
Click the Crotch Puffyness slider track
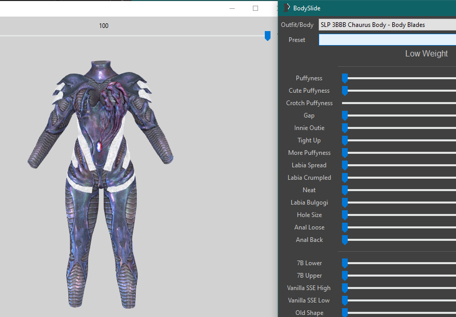[x=399, y=103]
